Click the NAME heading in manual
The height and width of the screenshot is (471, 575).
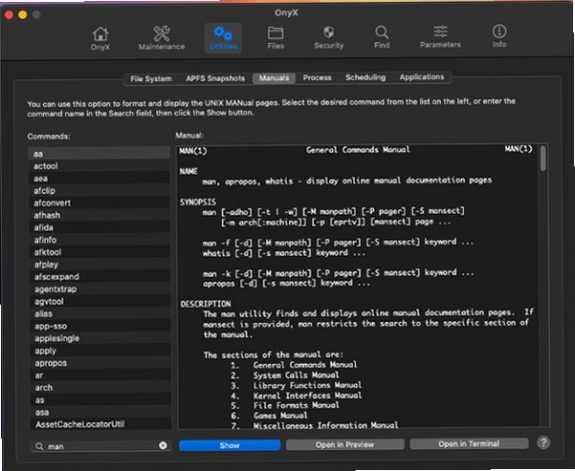188,171
